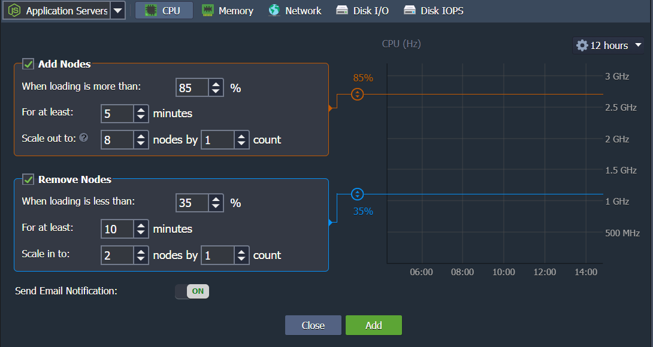The width and height of the screenshot is (653, 347).
Task: Click the Application Servers hexagon icon
Action: pyautogui.click(x=15, y=10)
